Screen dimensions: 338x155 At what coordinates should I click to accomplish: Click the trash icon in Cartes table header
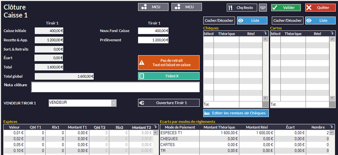pos(332,34)
